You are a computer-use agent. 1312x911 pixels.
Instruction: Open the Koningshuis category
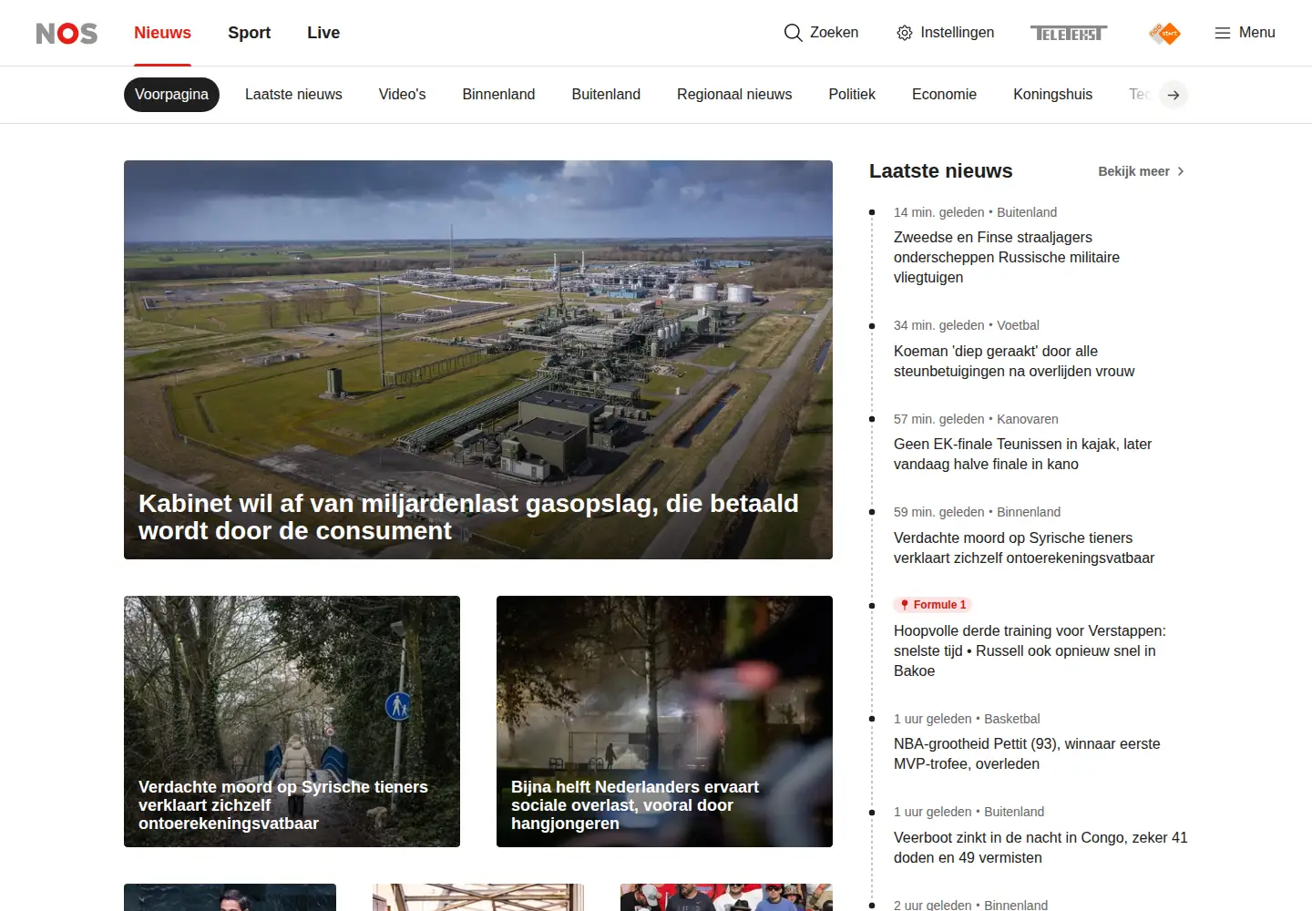[1052, 95]
